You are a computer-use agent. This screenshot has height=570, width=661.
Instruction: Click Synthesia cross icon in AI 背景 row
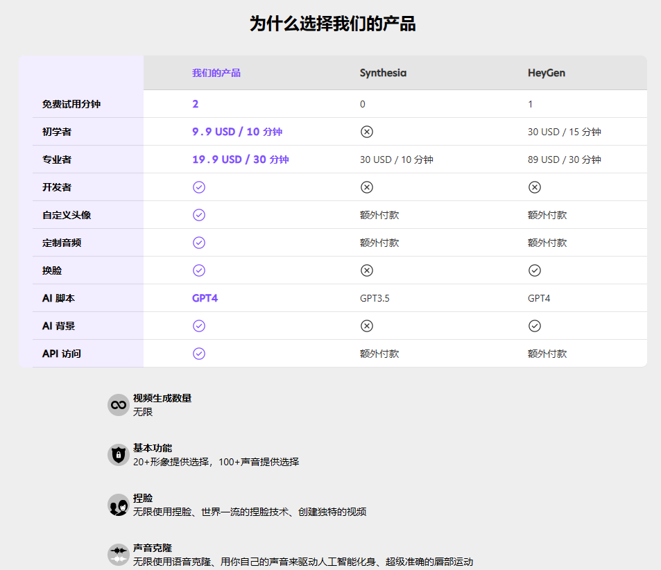(x=367, y=326)
